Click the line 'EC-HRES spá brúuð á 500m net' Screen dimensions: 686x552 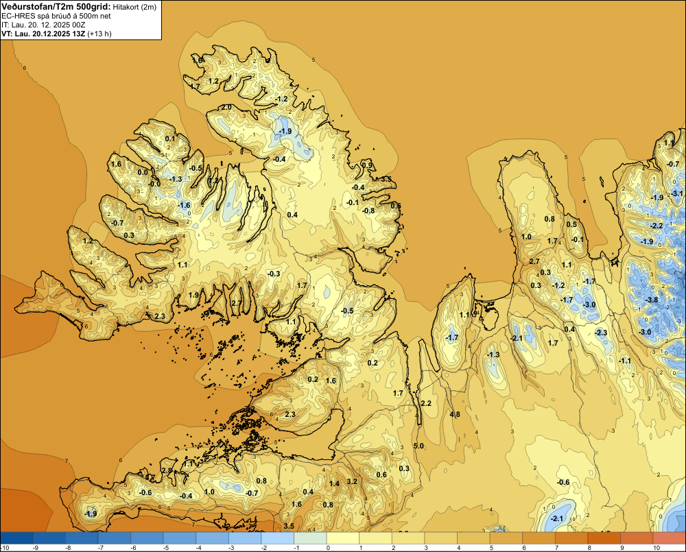[56, 16]
